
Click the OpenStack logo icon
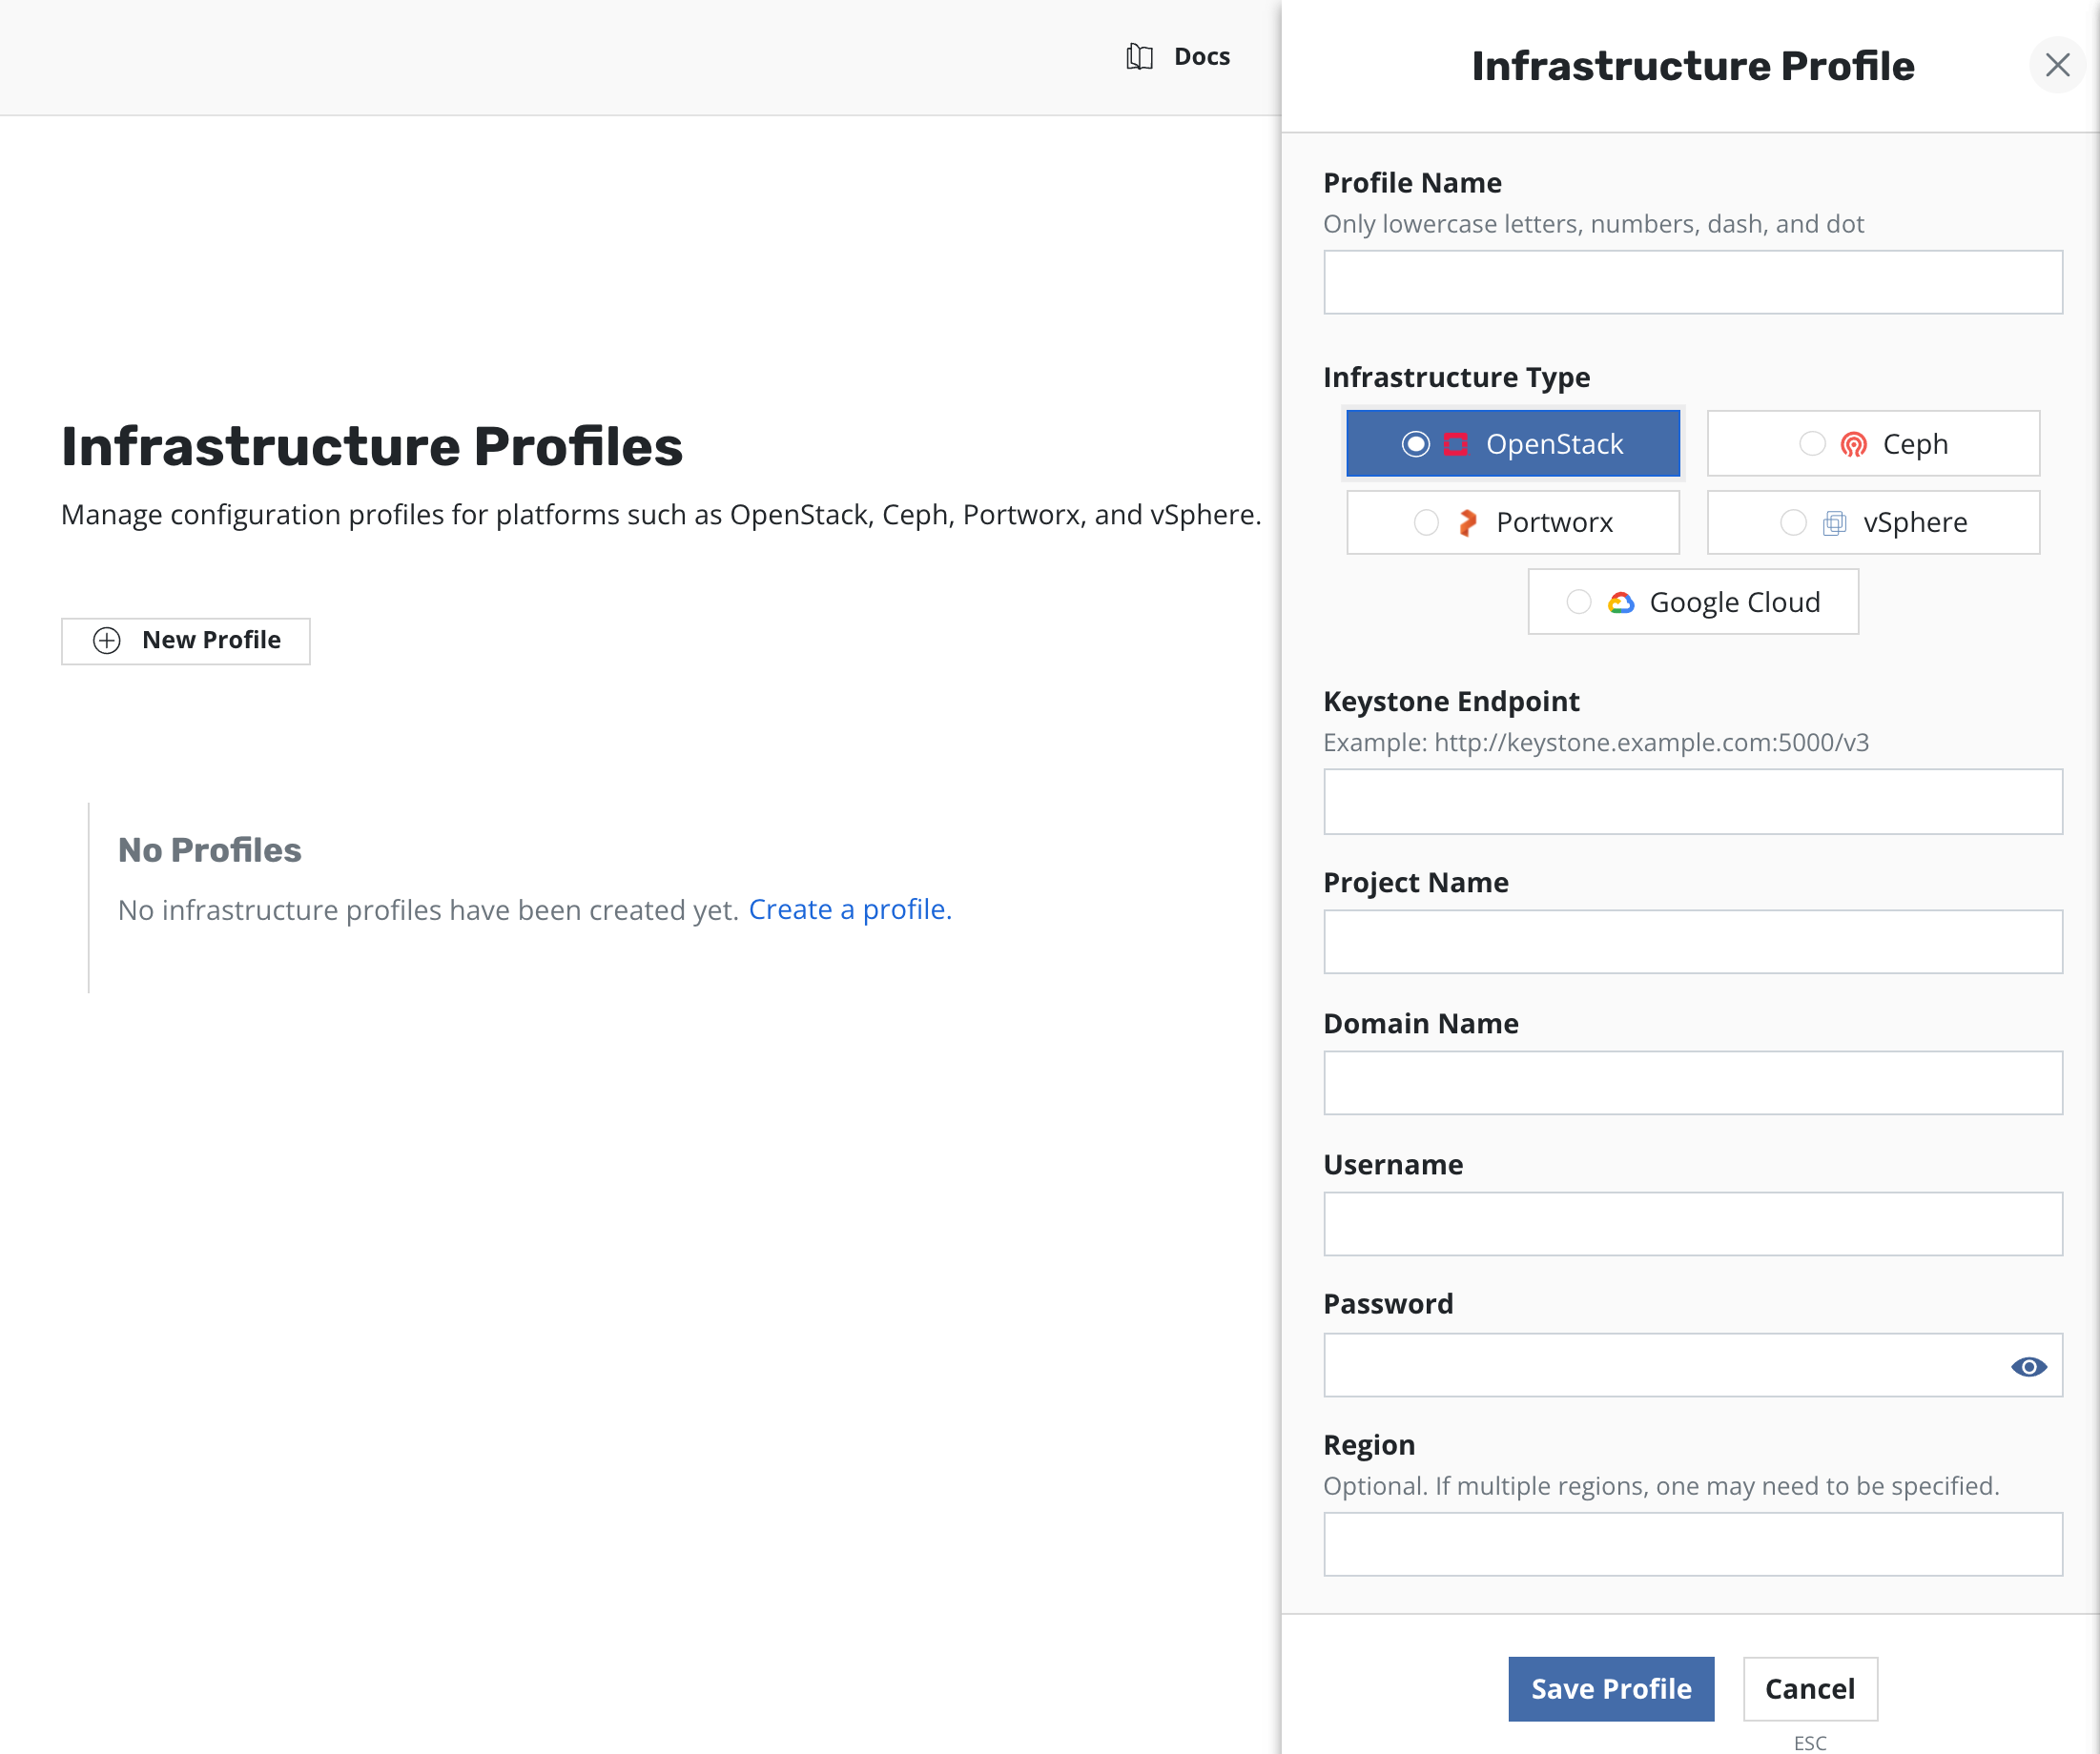click(1456, 445)
